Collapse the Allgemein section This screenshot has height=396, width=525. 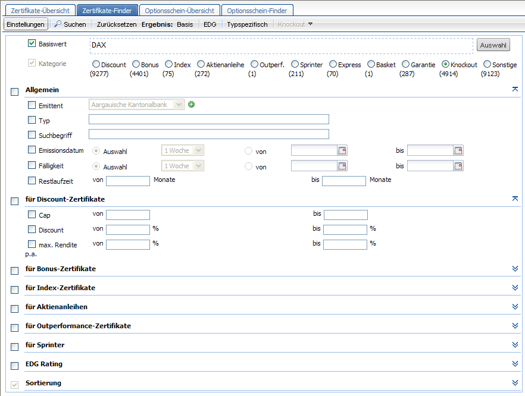(x=515, y=89)
